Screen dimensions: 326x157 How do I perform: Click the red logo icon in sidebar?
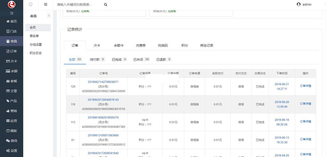[11, 4]
